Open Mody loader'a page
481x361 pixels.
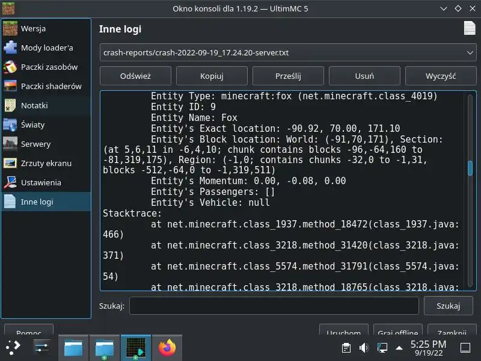point(46,48)
